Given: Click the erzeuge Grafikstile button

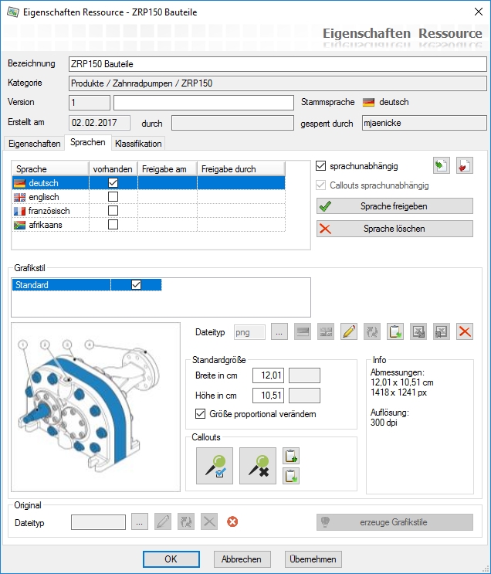Looking at the screenshot, I should (x=394, y=522).
